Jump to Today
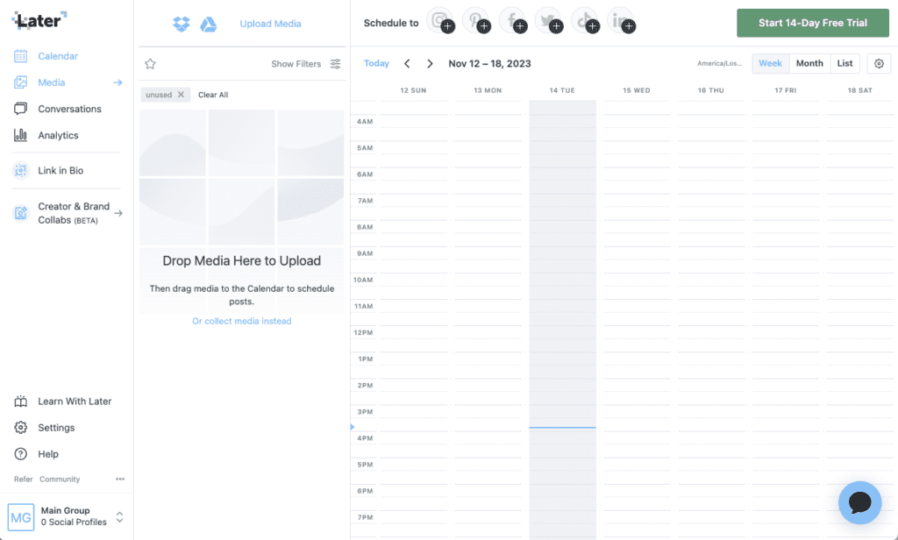Screen dimensions: 898x540 click(376, 64)
